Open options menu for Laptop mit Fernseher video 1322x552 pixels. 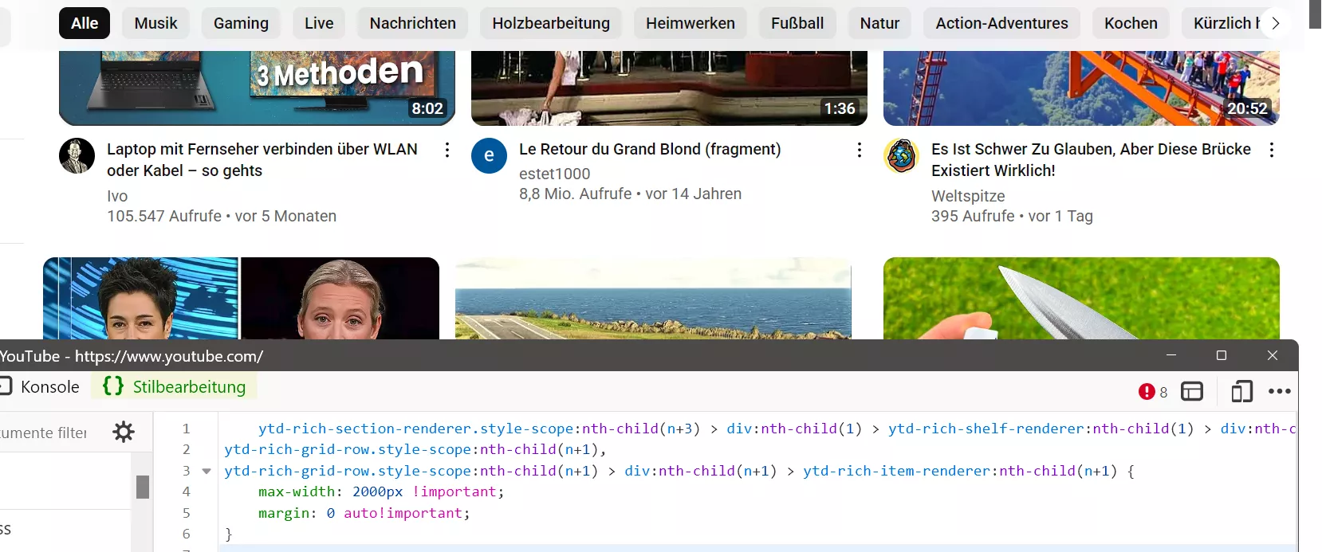pos(447,150)
